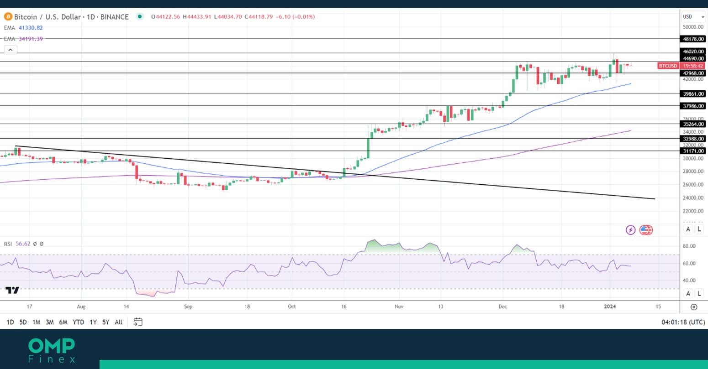This screenshot has width=708, height=369.
Task: Click the Dec label on time axis
Action: pos(502,307)
